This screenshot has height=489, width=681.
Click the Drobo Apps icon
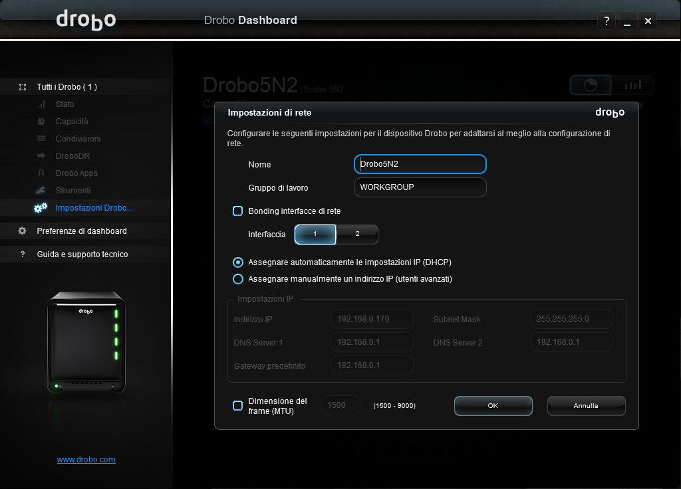(x=41, y=173)
